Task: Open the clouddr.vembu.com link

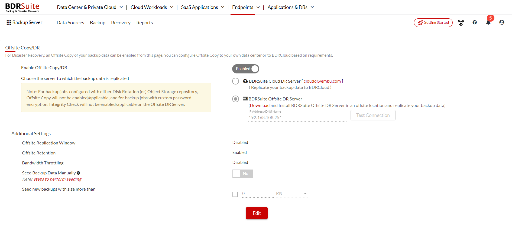Action: 322,81
